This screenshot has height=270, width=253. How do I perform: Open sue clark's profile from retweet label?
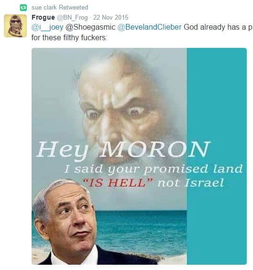44,7
